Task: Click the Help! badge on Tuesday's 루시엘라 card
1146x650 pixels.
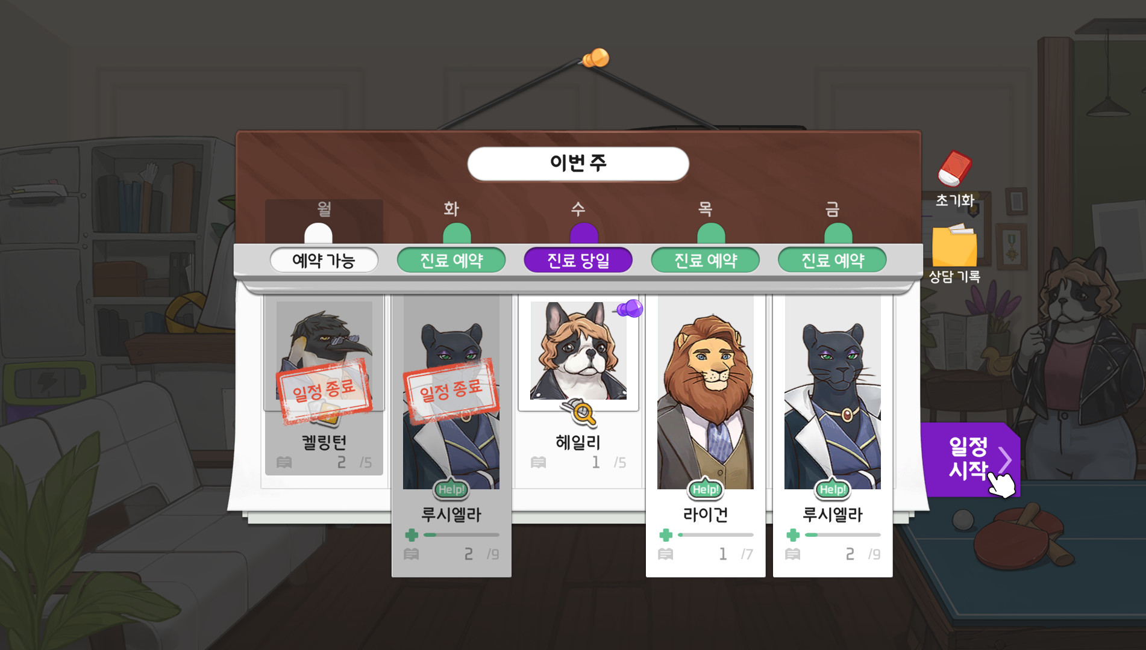Action: click(451, 489)
